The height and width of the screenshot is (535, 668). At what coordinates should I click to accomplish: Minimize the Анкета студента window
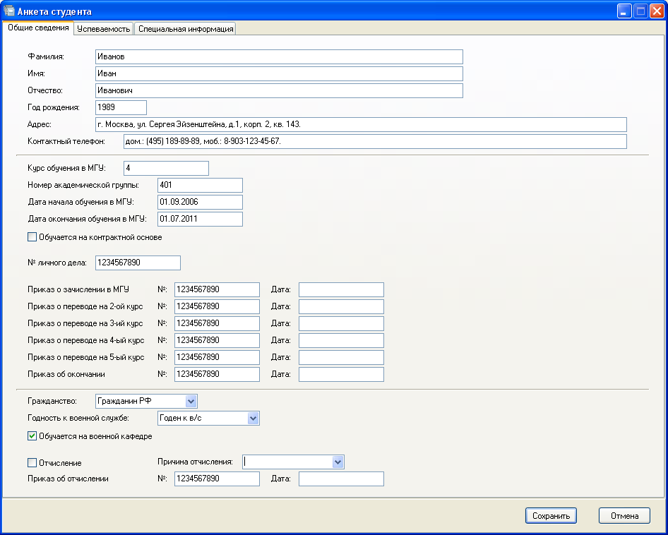click(624, 11)
